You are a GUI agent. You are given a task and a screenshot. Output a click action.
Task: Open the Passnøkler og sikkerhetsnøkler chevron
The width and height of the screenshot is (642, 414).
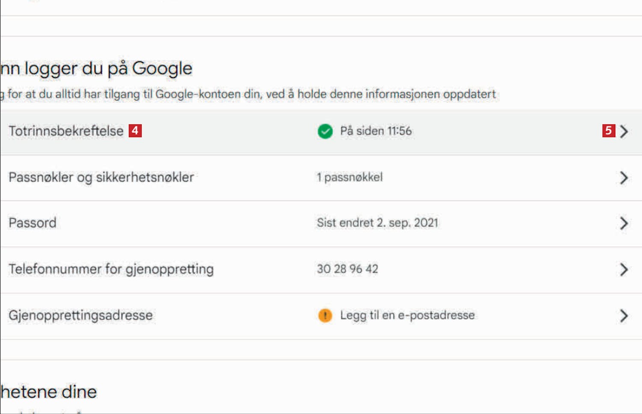(624, 178)
